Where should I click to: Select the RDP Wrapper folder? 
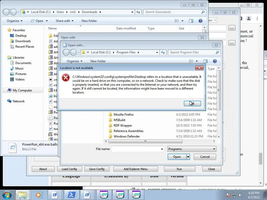123,125
